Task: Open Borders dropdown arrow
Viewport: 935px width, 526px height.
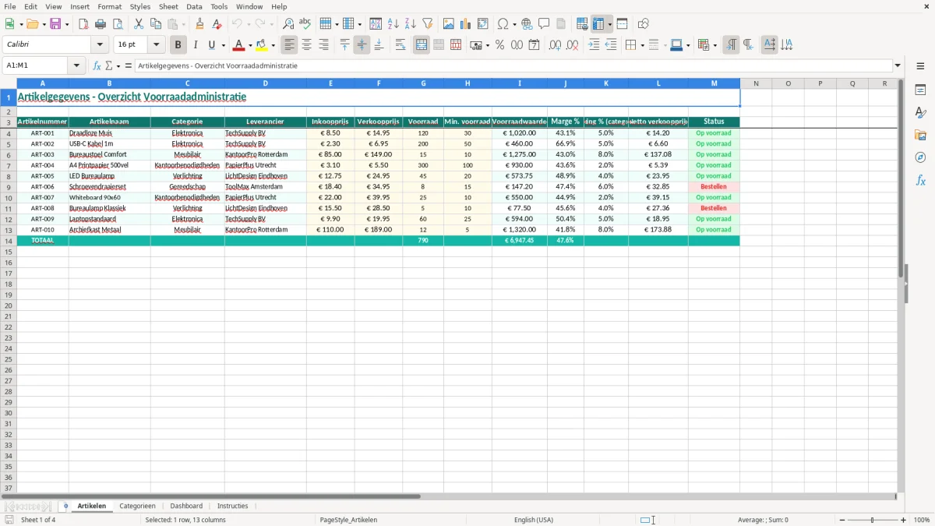Action: [x=641, y=45]
